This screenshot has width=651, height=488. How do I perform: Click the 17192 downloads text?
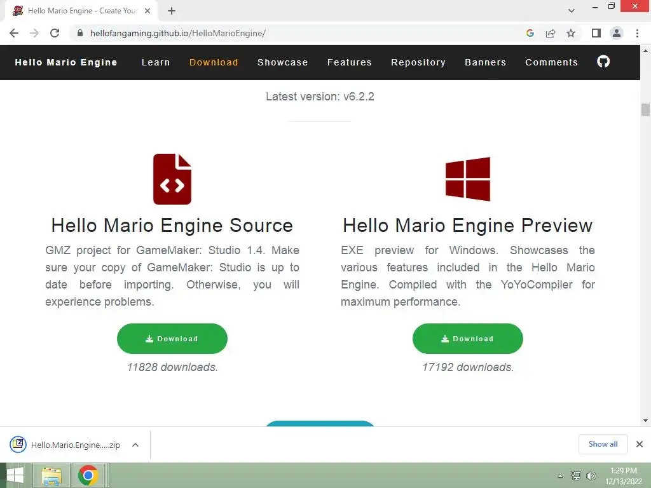pos(468,367)
